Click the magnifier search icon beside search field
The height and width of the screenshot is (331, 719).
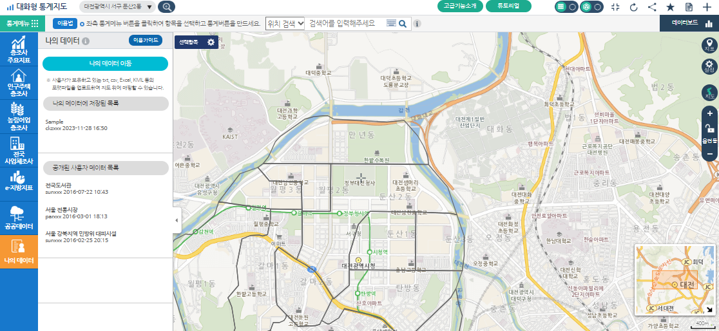pos(403,24)
